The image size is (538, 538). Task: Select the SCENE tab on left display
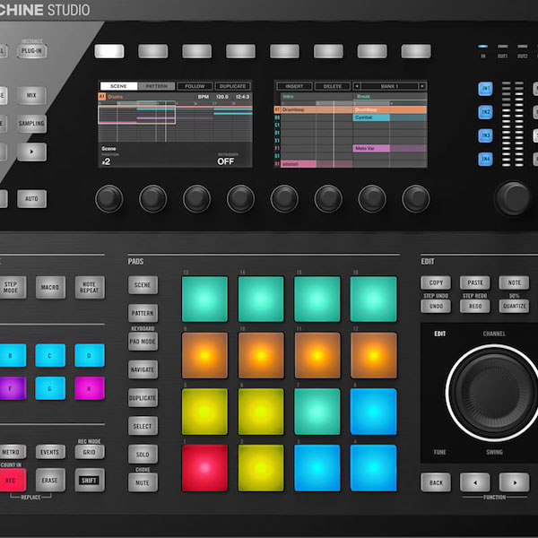tap(118, 86)
